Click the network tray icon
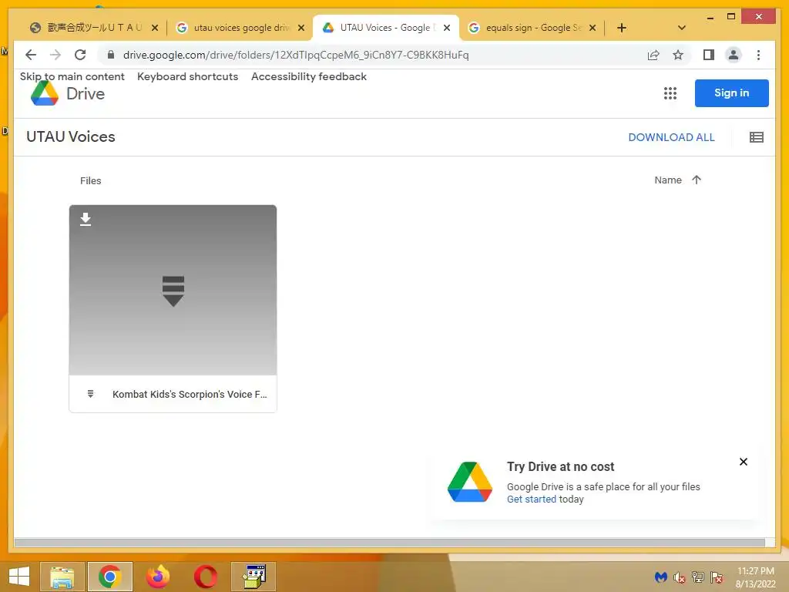The image size is (789, 592). pos(698,577)
